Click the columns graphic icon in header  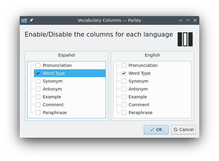pos(185,39)
